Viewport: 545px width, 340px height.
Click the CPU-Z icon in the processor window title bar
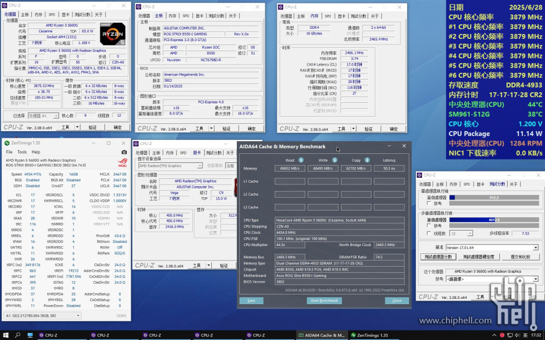coord(5,6)
